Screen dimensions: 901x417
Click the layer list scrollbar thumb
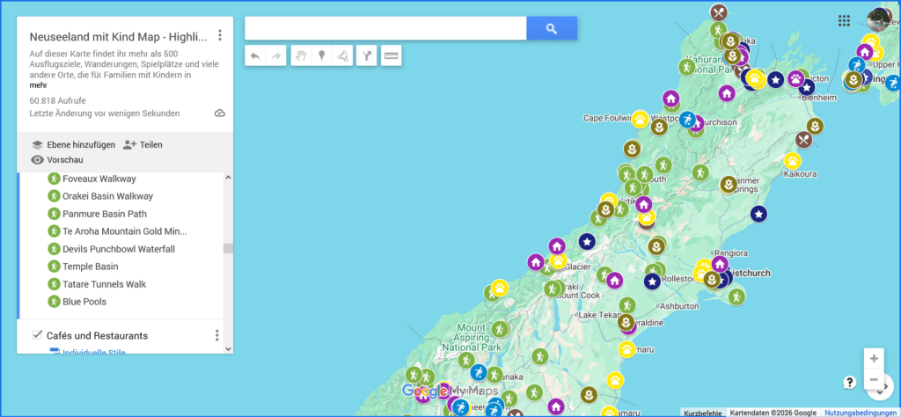click(228, 248)
